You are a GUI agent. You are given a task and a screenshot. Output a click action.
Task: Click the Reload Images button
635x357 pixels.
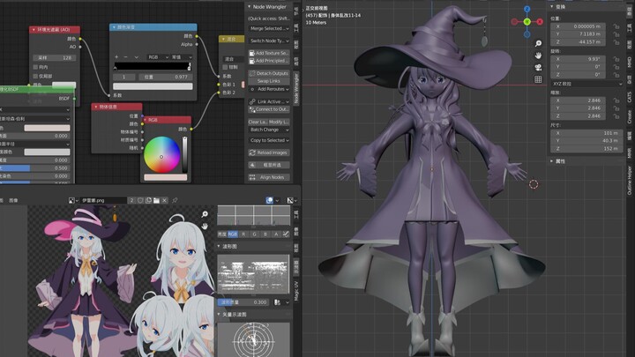coord(269,152)
